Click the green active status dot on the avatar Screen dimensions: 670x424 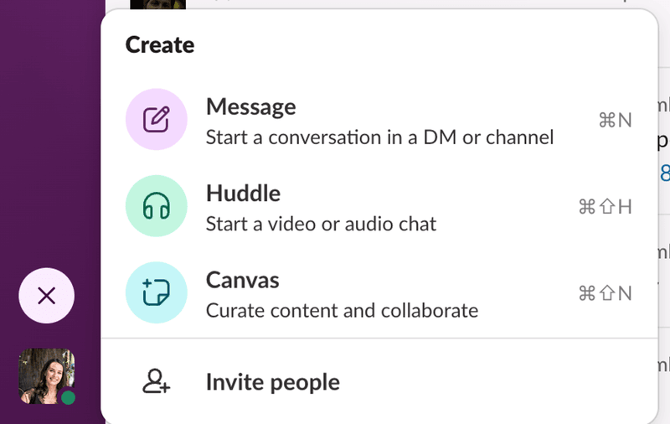69,398
